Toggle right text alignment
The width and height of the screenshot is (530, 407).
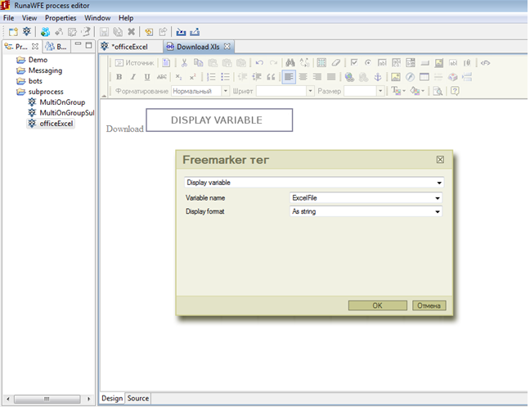317,77
